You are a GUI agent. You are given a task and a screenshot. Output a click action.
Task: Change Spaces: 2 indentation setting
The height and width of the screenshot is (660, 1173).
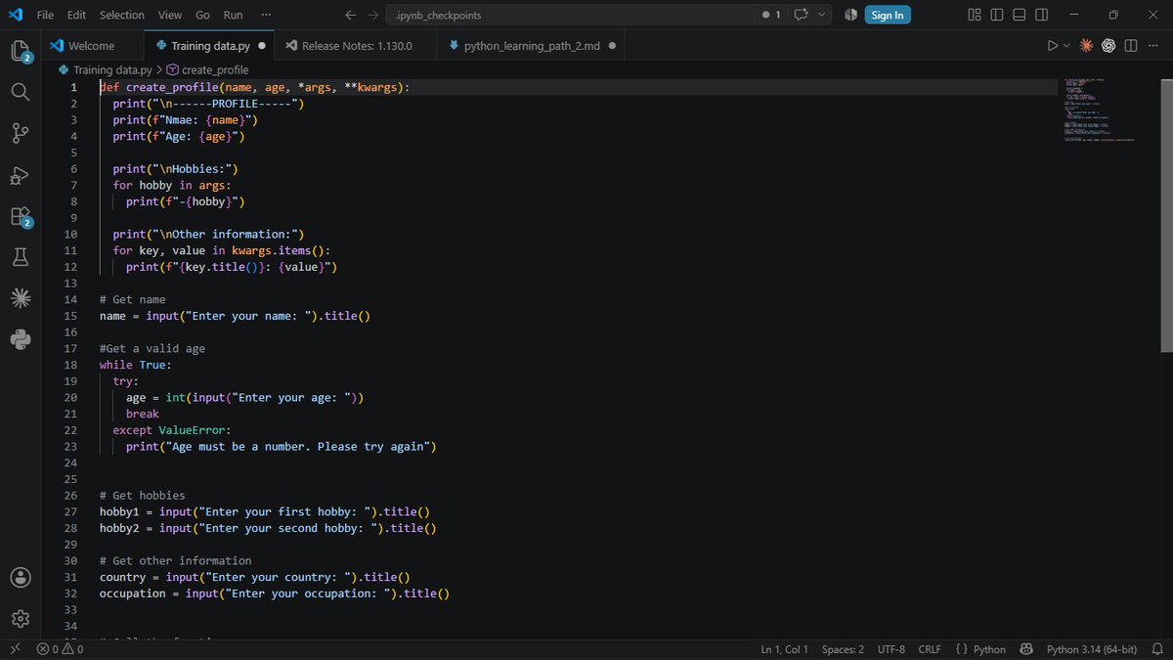coord(843,649)
